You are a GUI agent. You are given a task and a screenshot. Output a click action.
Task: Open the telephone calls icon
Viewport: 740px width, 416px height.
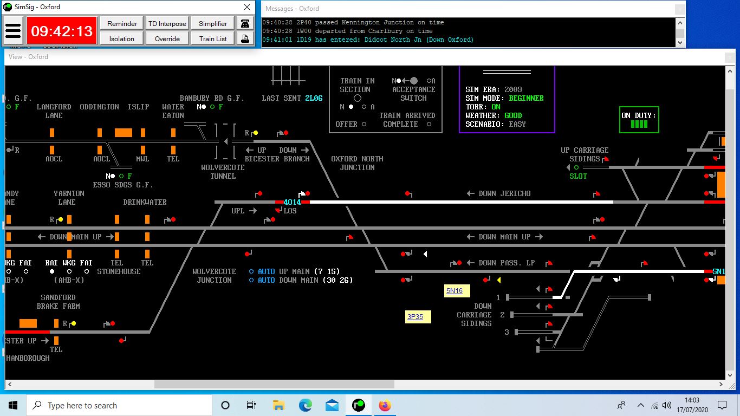246,23
